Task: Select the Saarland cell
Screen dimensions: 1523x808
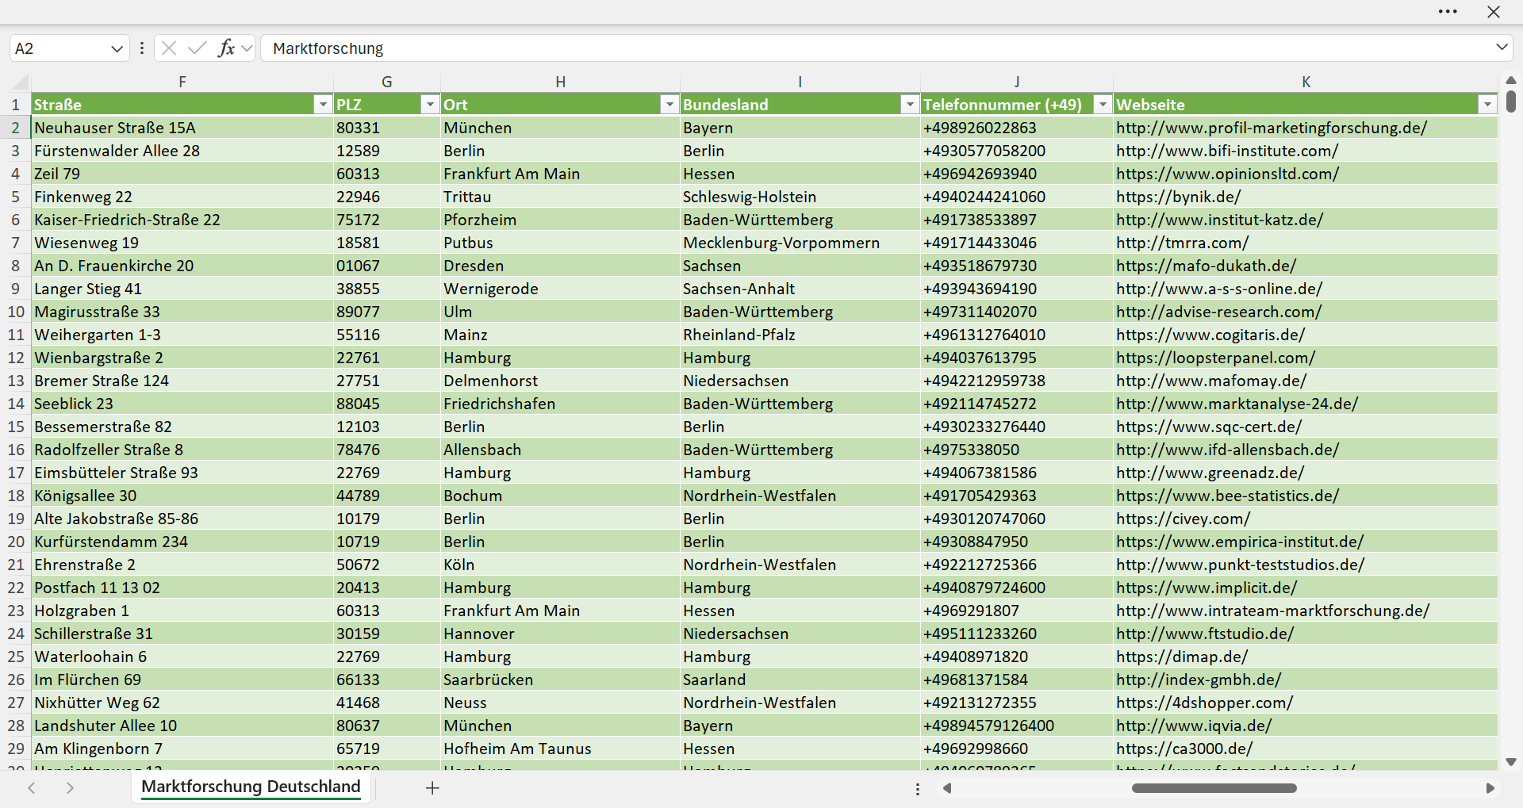Action: (x=800, y=680)
